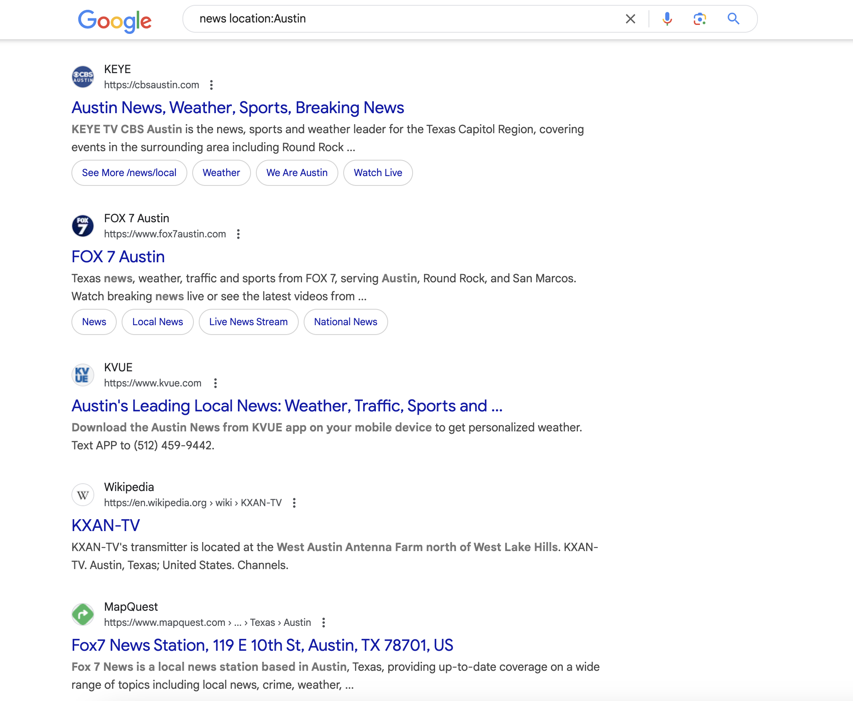
Task: Open more options for cbsaustin.com result
Action: pos(211,85)
